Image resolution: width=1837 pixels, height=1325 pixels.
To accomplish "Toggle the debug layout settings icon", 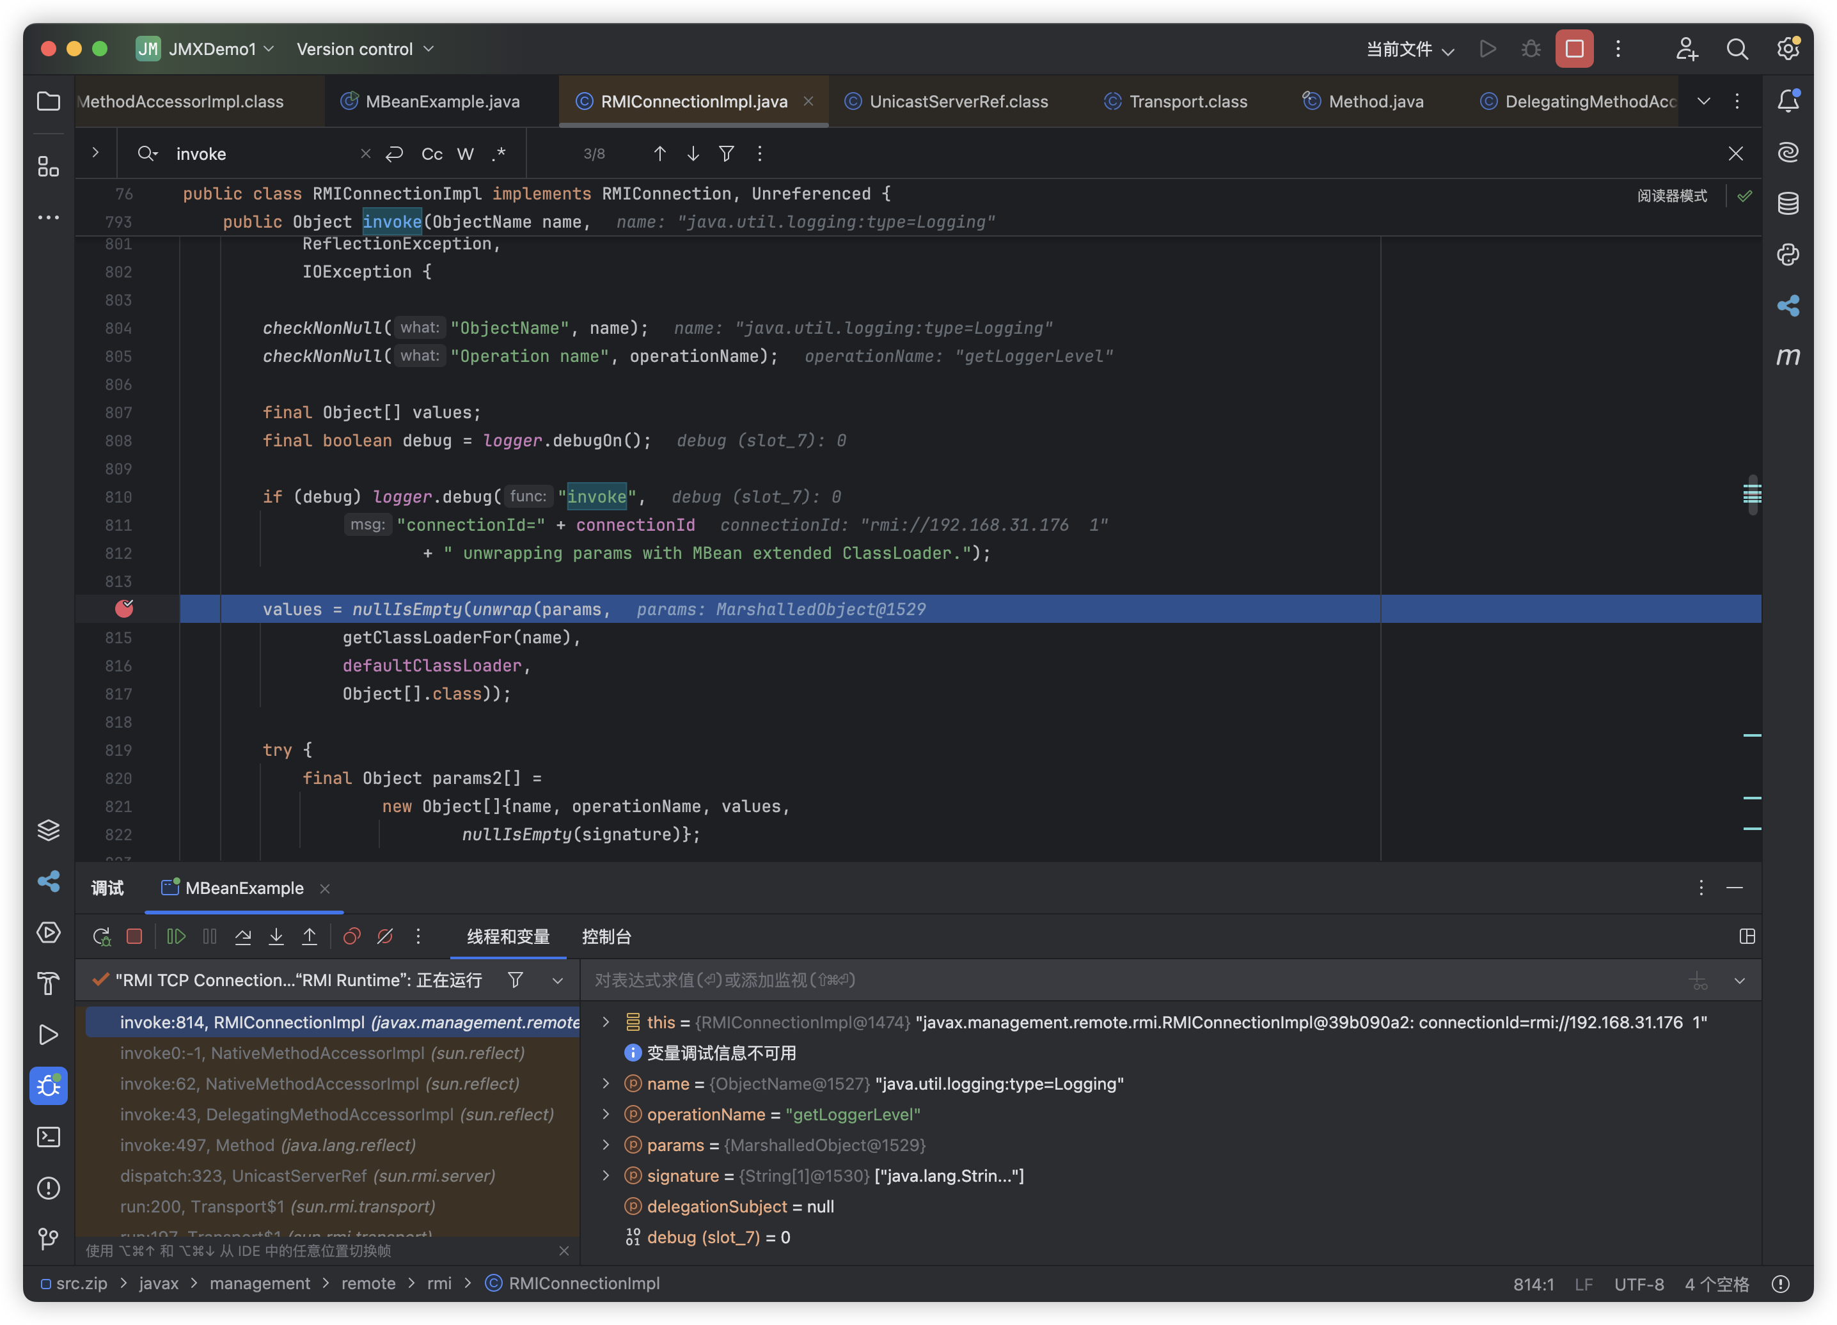I will (1747, 936).
